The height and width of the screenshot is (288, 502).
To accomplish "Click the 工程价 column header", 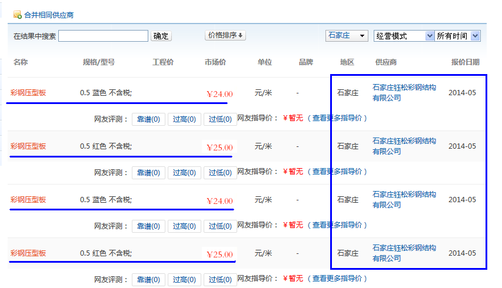I will [x=162, y=62].
